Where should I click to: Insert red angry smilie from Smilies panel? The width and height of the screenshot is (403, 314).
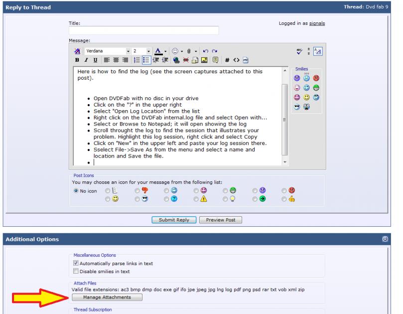pos(316,78)
